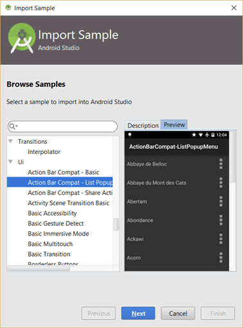Select Action Bar Compat - List Popup sample
Viewport: 243px width, 328px height.
click(x=60, y=182)
